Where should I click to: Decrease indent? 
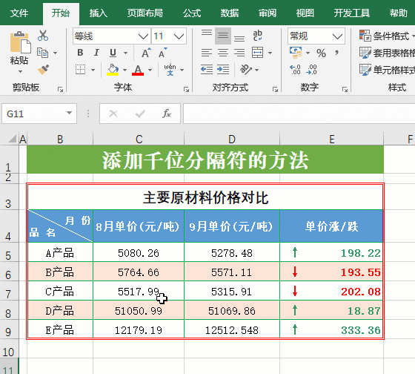pos(207,70)
